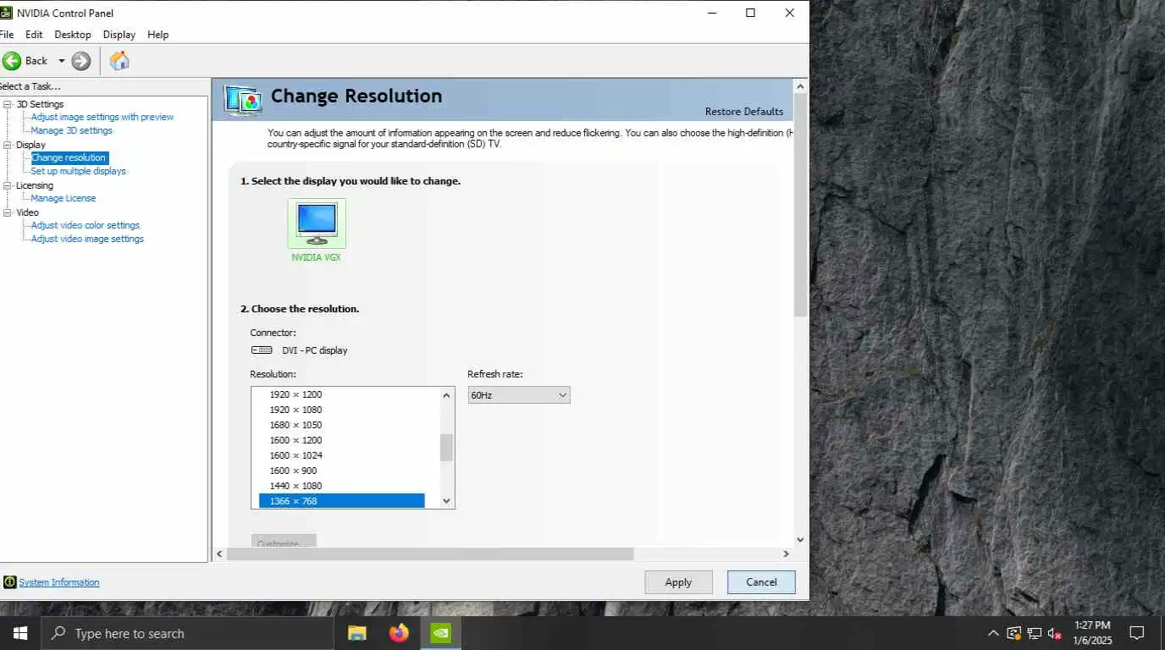Click the Apply button
The width and height of the screenshot is (1165, 650).
(678, 582)
